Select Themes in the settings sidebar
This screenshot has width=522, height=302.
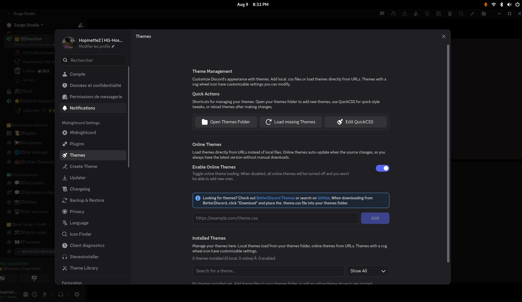click(93, 155)
